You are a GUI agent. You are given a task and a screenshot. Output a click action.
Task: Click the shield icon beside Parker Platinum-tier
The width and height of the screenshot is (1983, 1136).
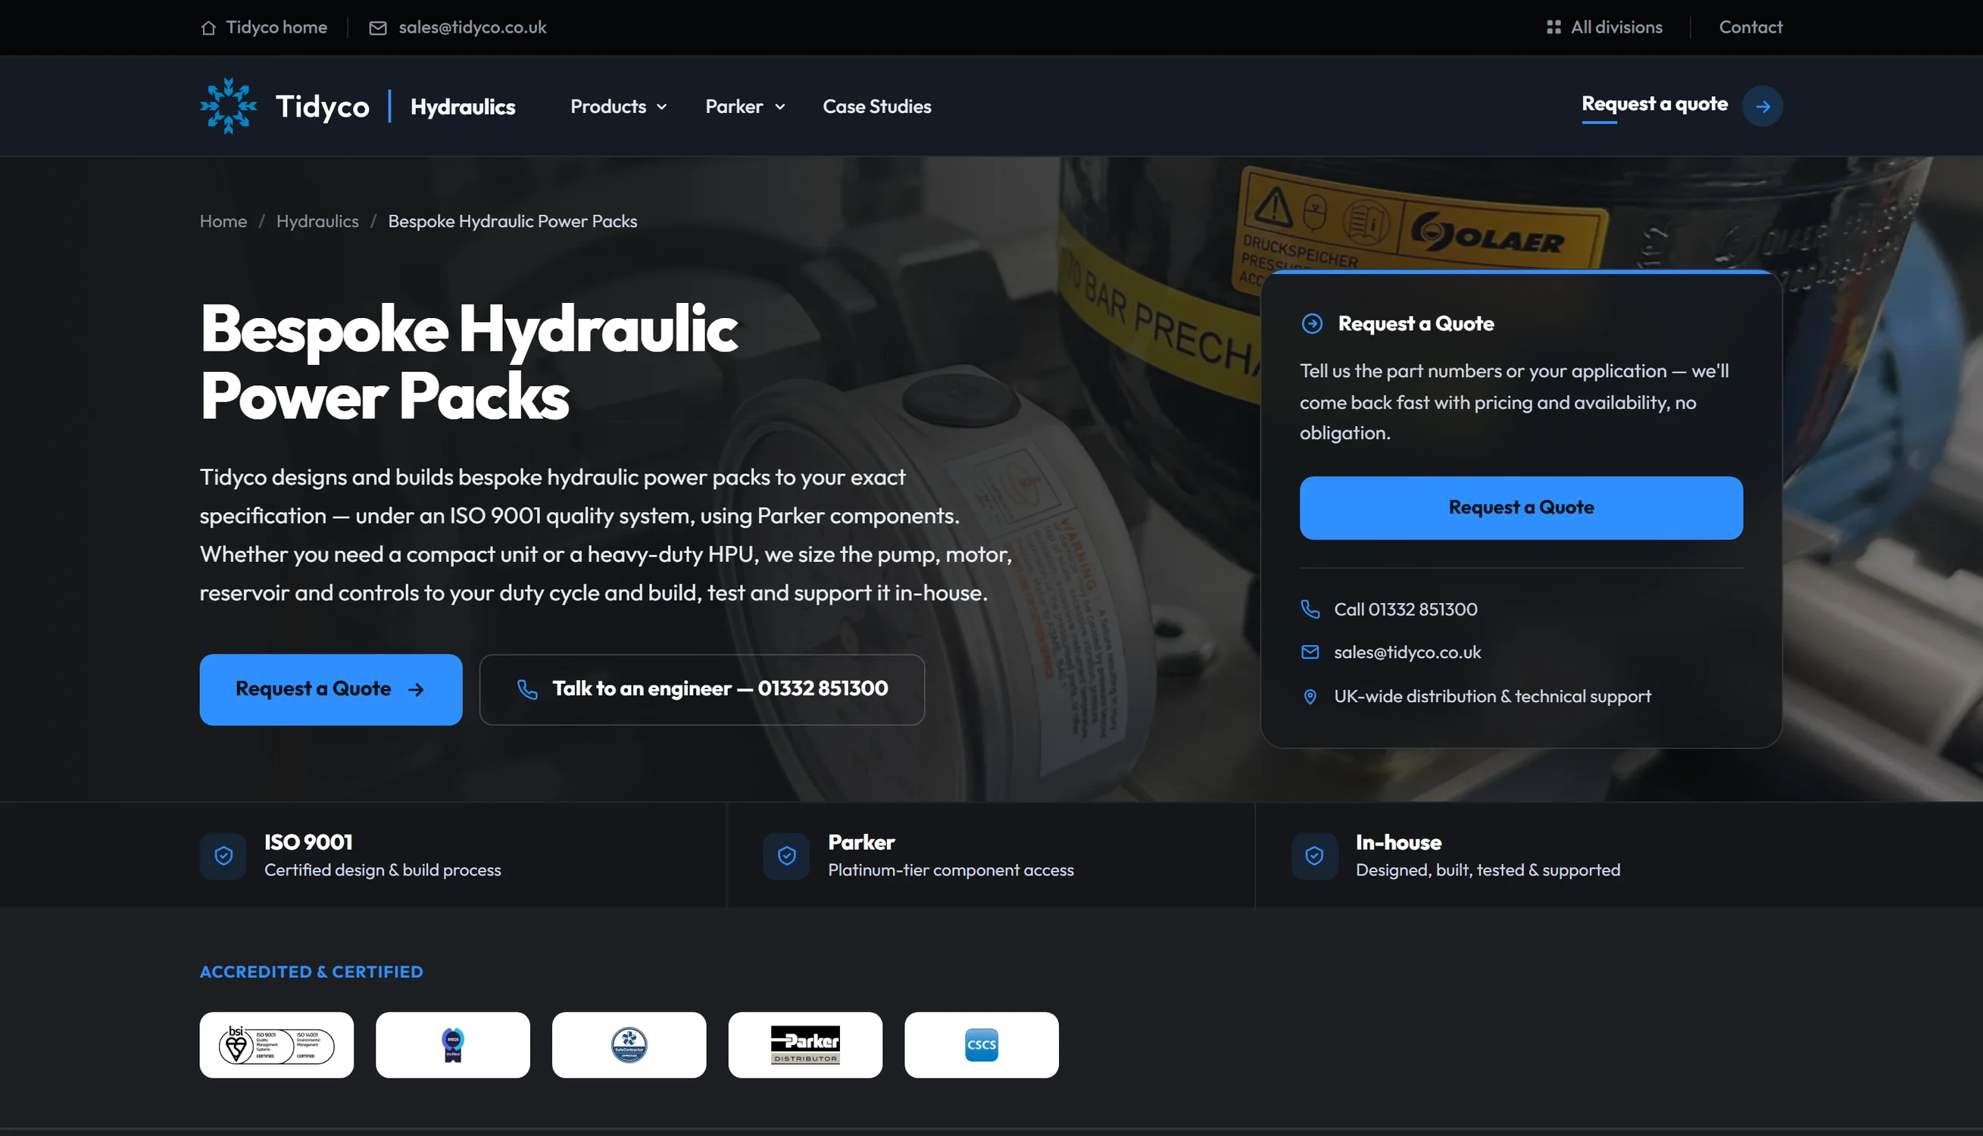786,856
